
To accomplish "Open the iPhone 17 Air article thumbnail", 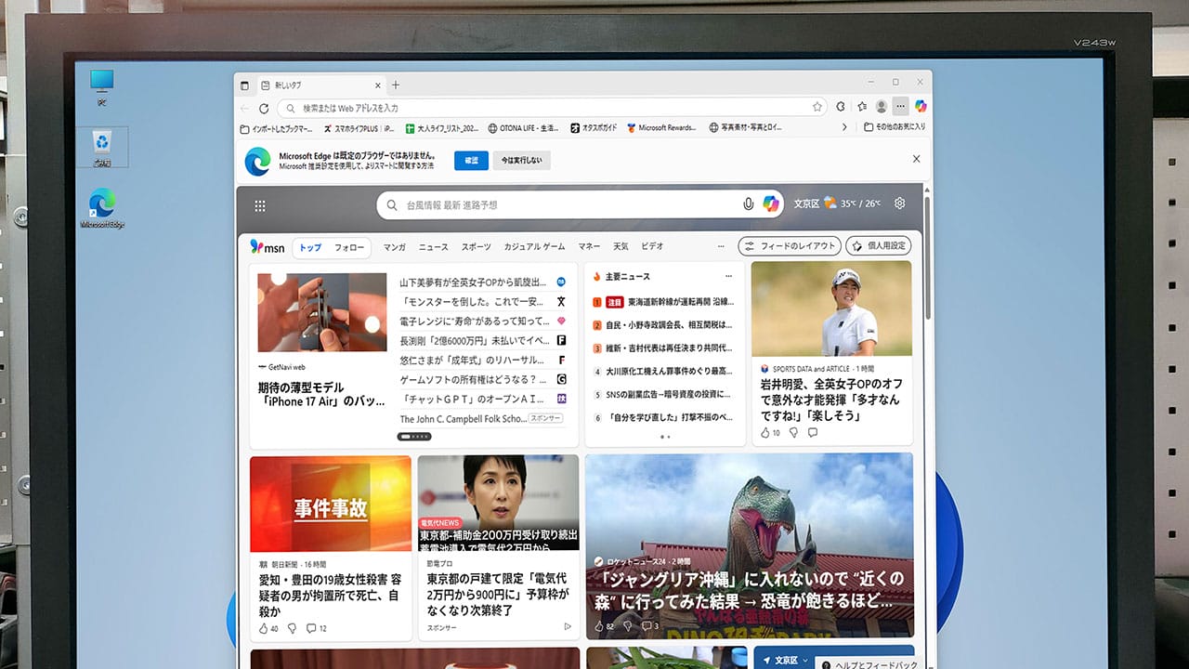I will pos(322,312).
